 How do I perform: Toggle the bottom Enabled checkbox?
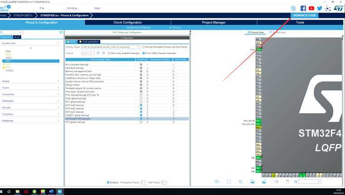click(x=108, y=182)
